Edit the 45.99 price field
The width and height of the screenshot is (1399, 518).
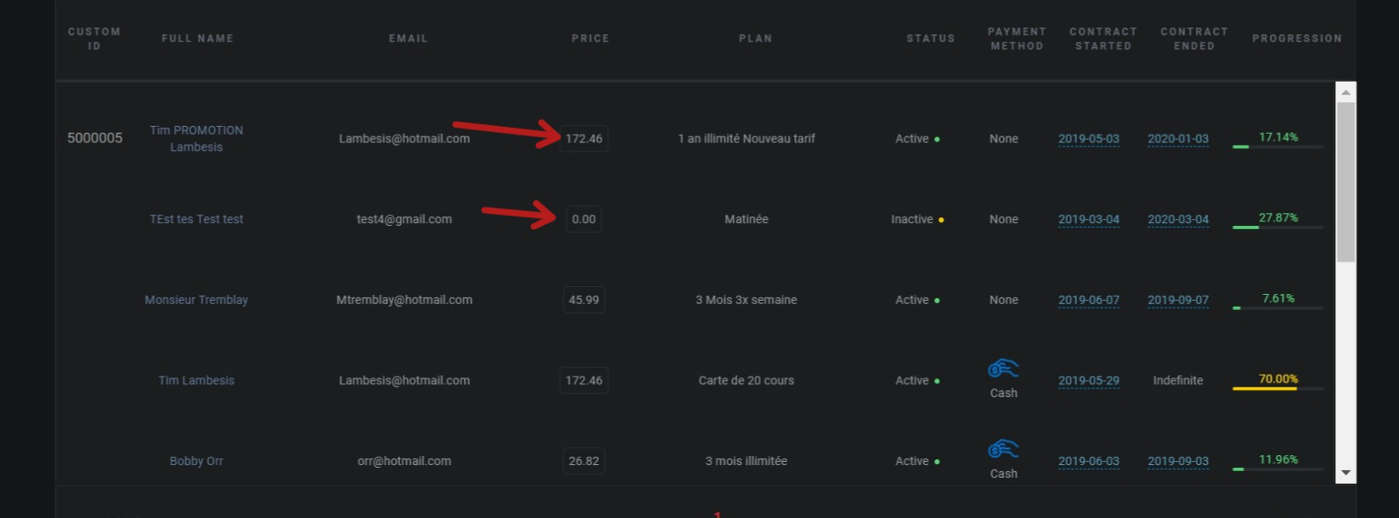(583, 300)
